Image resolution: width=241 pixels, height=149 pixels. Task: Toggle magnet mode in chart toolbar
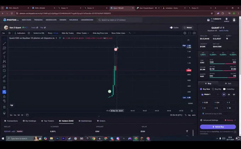4,87
